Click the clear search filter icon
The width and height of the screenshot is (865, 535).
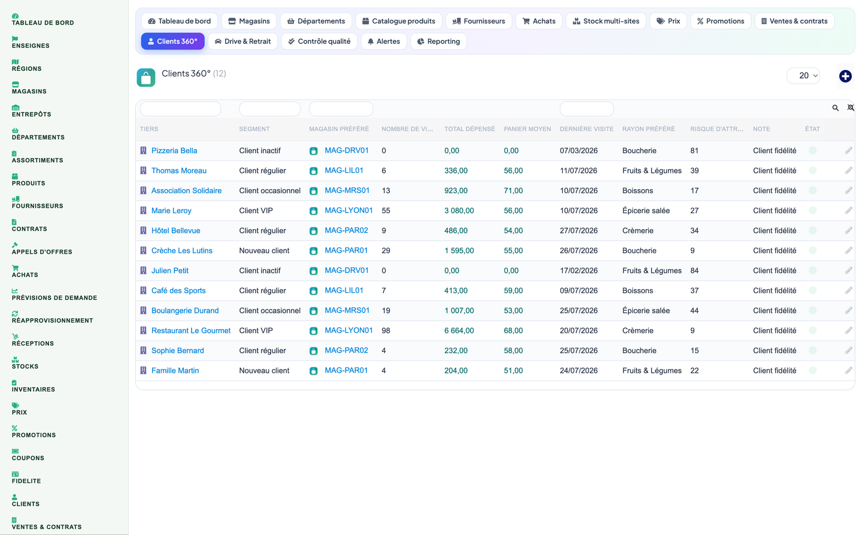[x=851, y=108]
